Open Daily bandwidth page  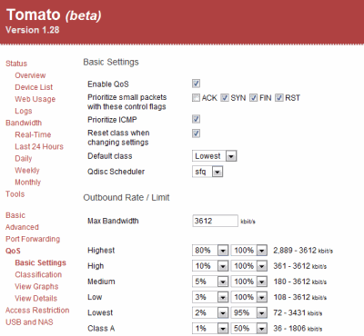[24, 159]
